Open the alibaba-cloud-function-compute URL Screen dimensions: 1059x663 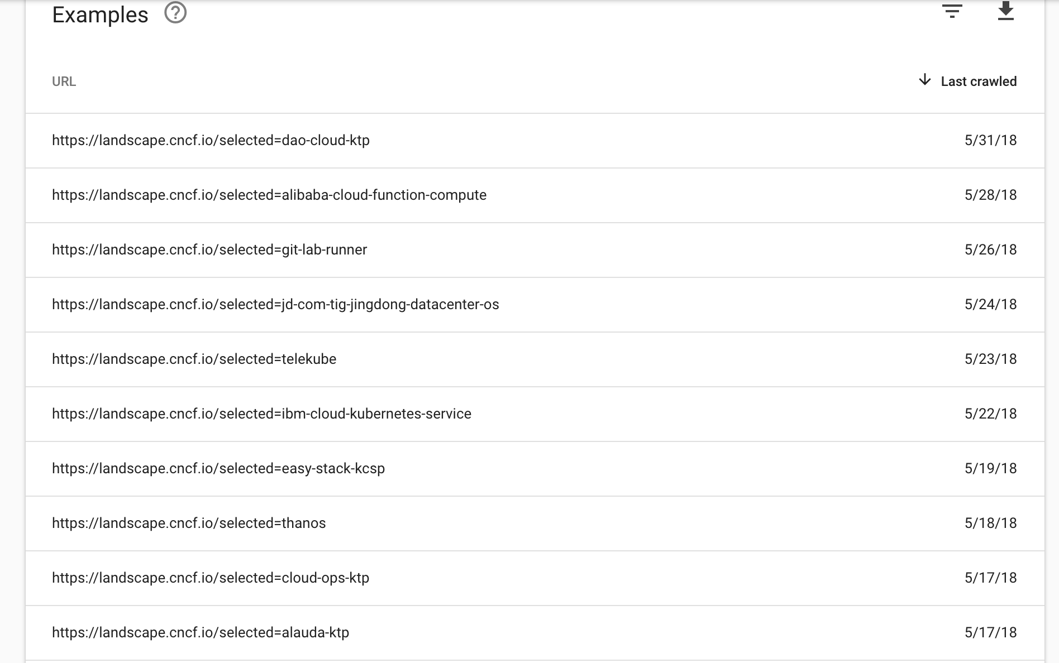pyautogui.click(x=269, y=195)
